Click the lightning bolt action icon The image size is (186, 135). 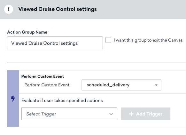[x=13, y=99]
